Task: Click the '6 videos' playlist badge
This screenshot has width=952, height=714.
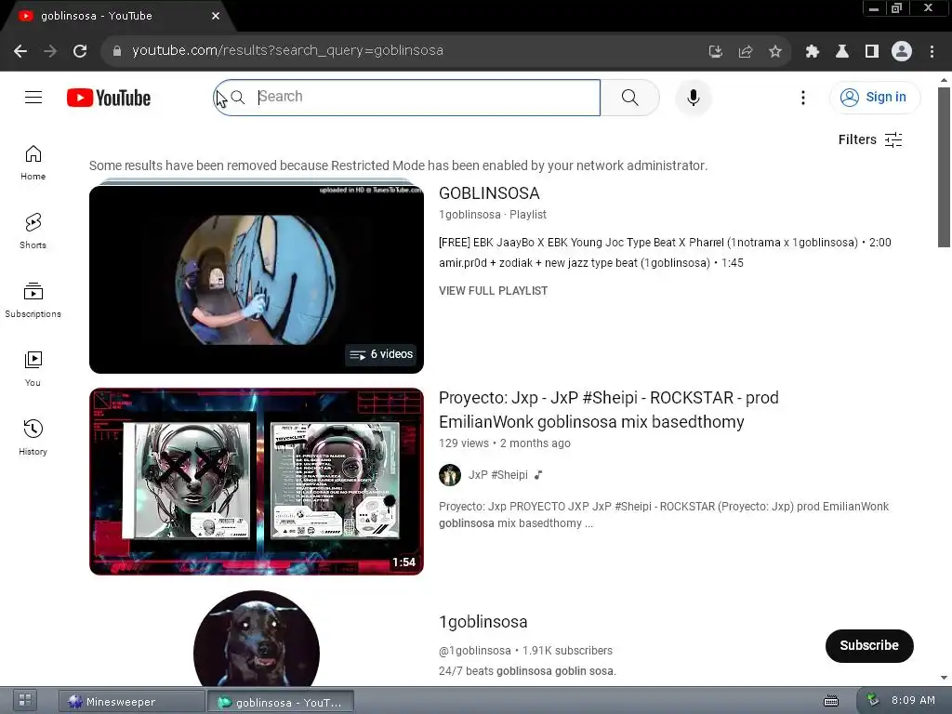Action: pyautogui.click(x=381, y=354)
